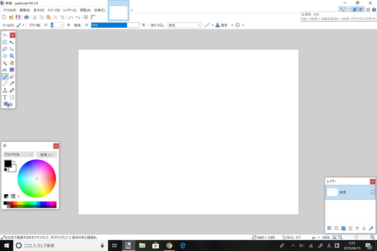Select the Lasso Select tool
Viewport: 377px width, 251px height.
[x=5, y=49]
